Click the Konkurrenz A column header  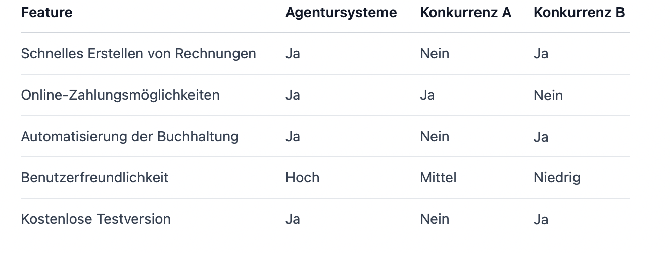point(465,13)
